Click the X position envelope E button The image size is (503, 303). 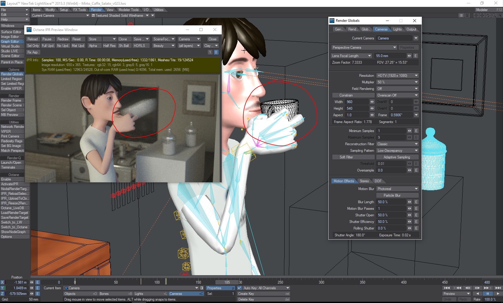(x=38, y=282)
